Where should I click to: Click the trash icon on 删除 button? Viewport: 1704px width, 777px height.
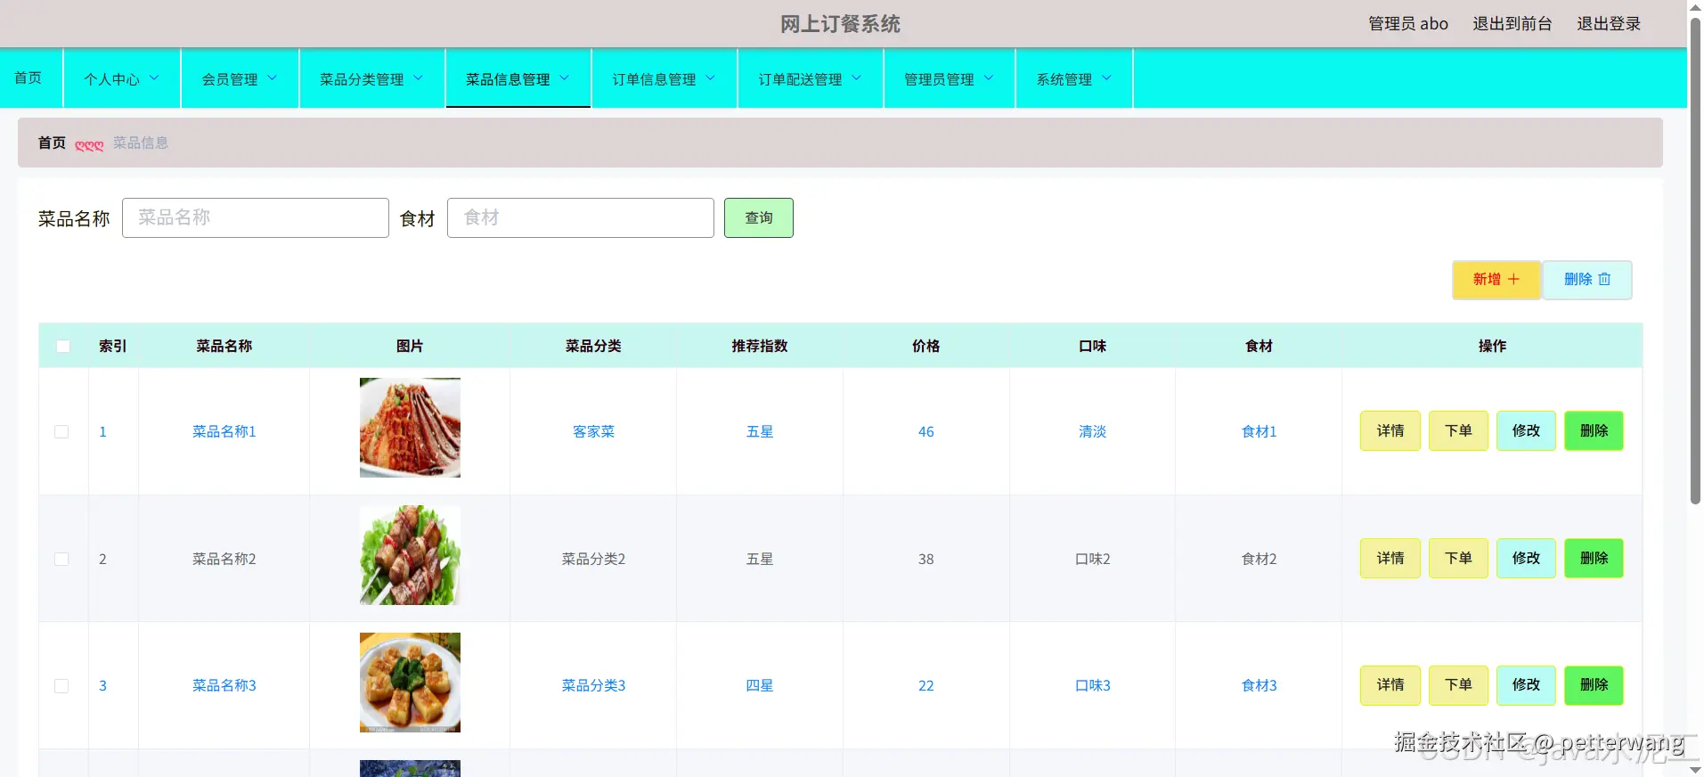[x=1604, y=279]
